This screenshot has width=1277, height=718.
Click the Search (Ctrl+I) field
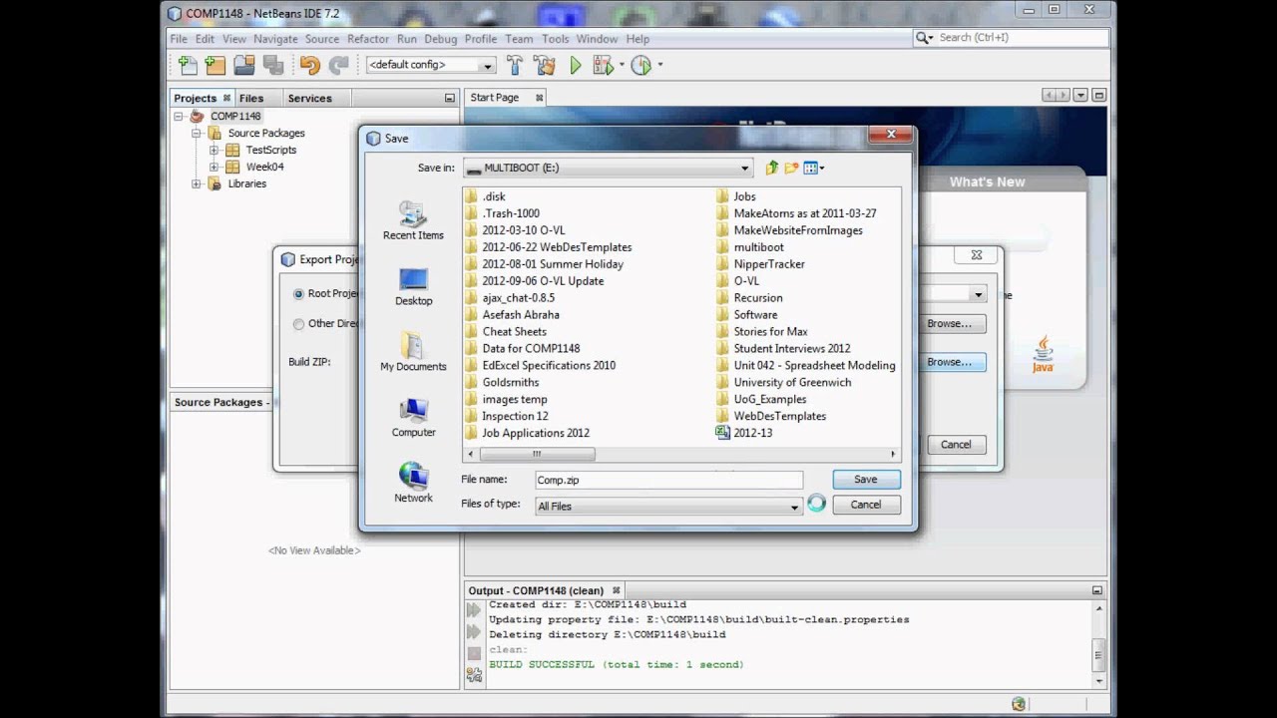click(x=1010, y=38)
